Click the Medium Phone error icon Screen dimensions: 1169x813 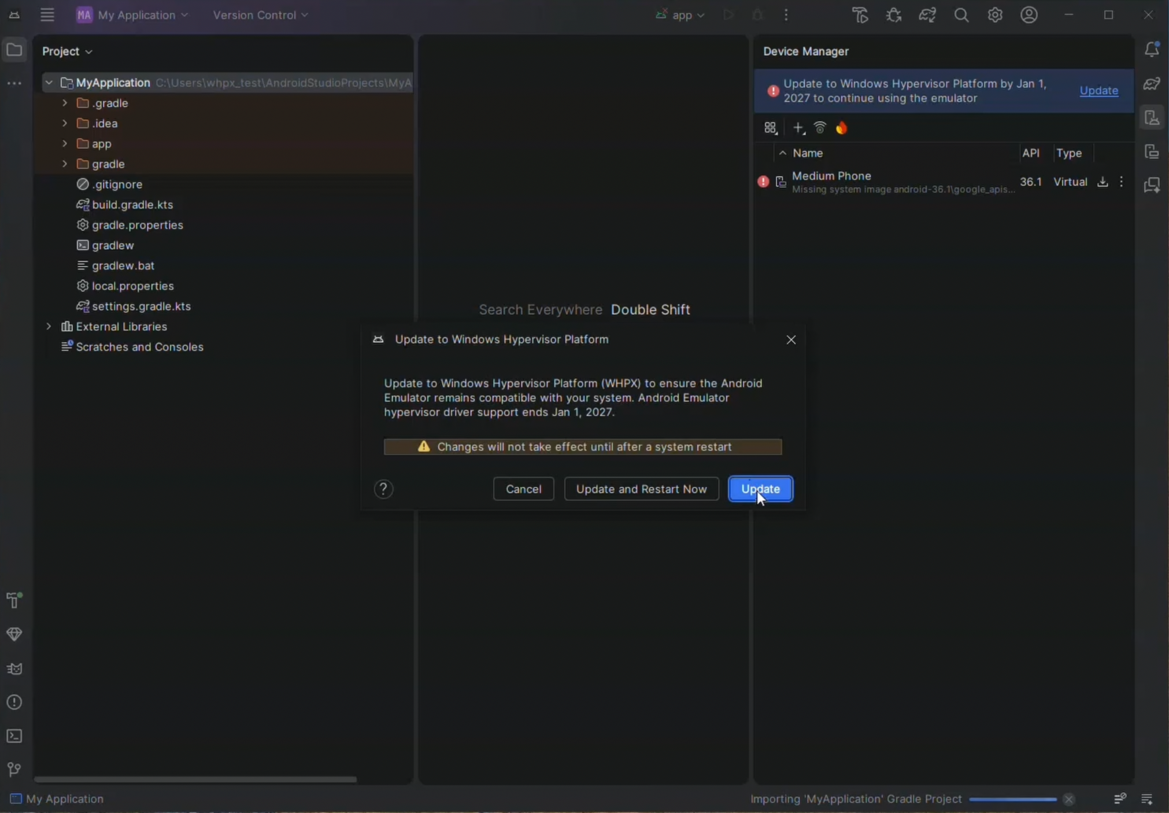point(763,182)
